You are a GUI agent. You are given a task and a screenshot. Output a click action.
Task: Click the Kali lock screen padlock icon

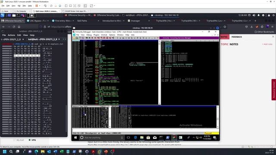pos(269,15)
